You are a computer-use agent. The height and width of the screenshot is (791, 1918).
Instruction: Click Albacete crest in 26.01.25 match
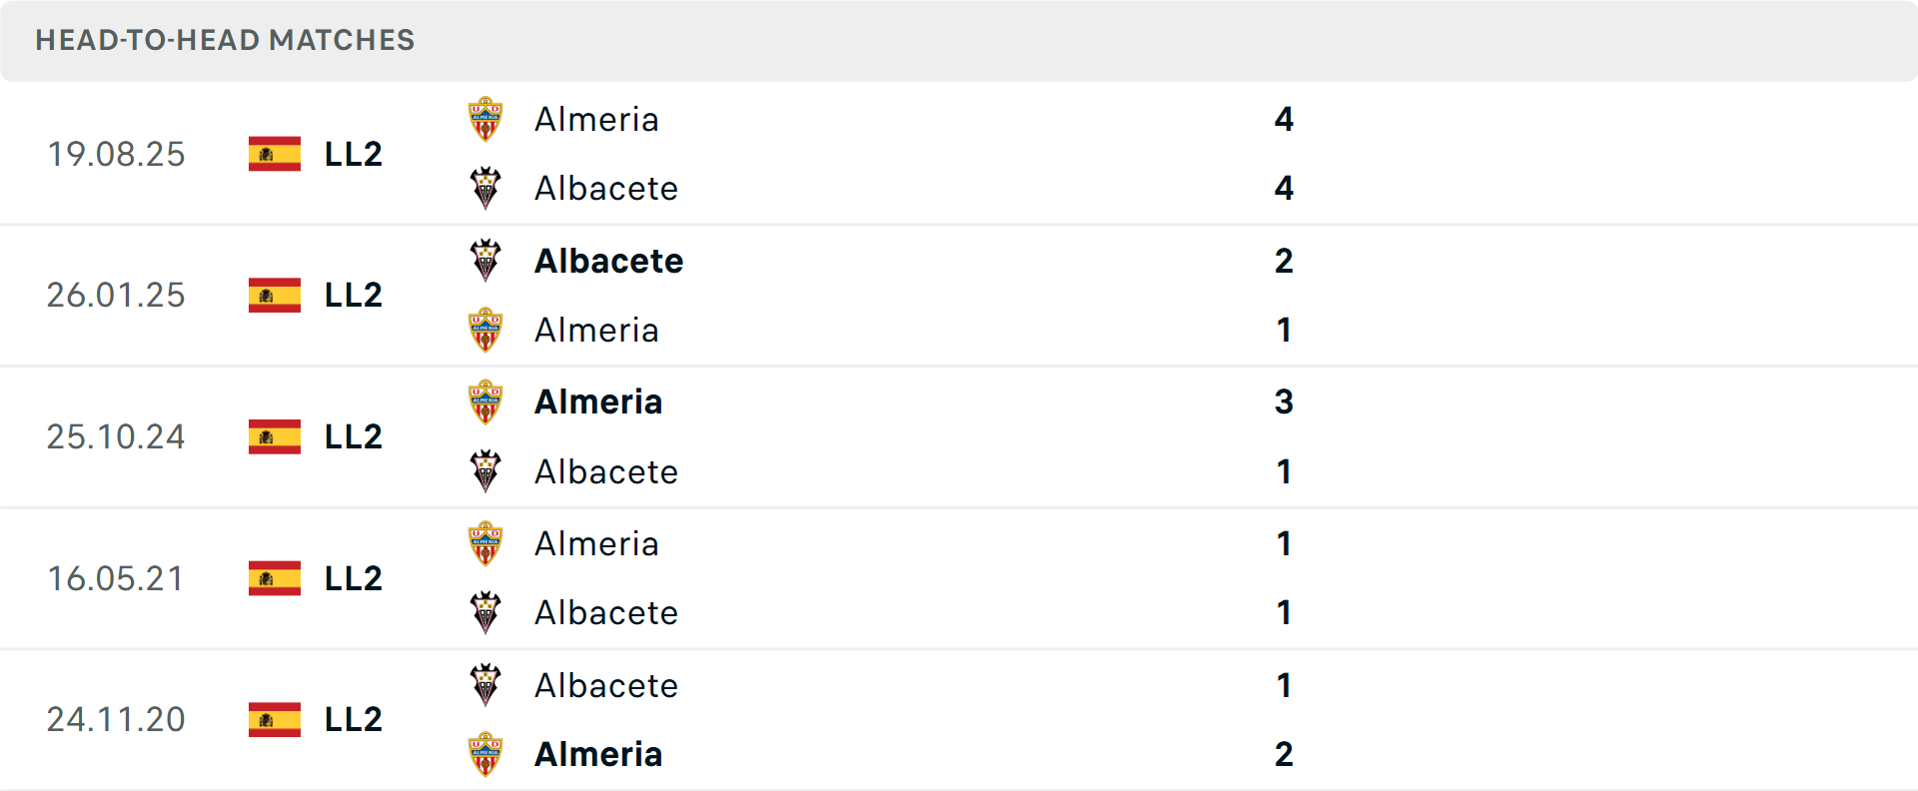[485, 261]
